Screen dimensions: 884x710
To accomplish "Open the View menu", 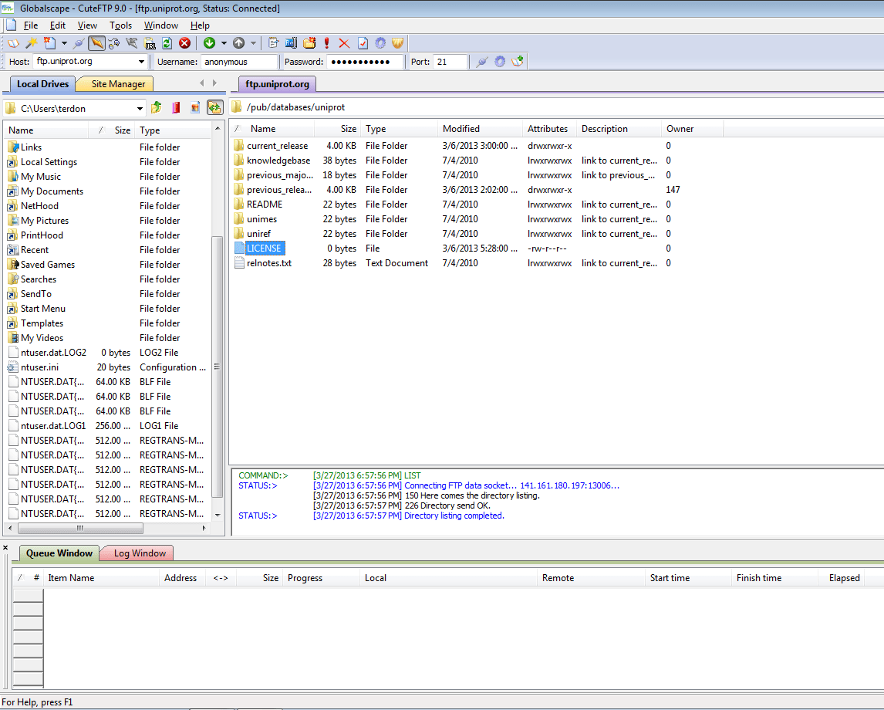I will 87,25.
